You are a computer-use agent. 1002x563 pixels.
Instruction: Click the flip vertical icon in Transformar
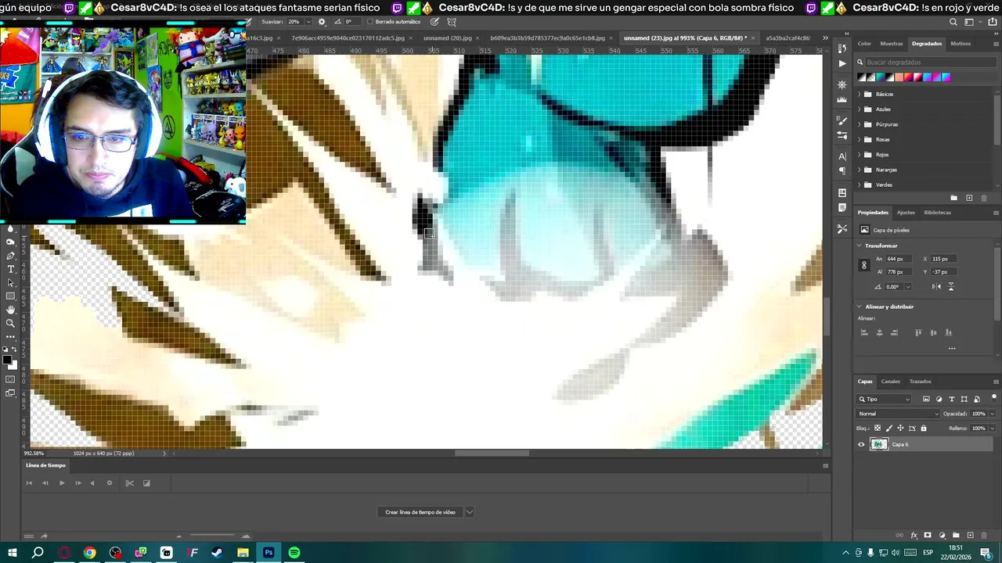point(951,286)
